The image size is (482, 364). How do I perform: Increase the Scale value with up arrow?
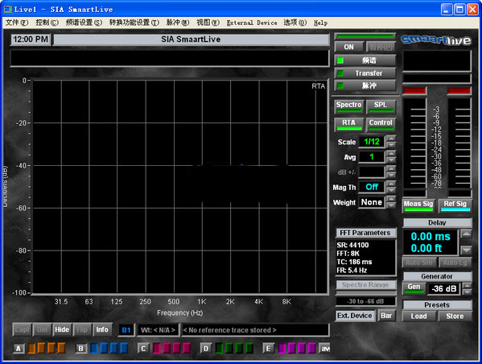tap(391, 139)
